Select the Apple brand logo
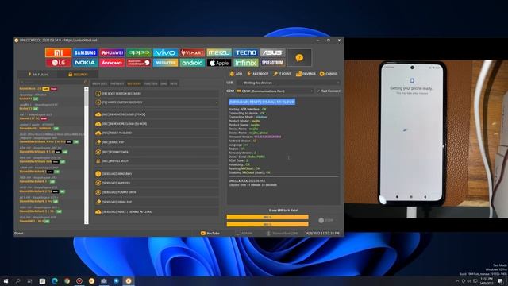 tap(219, 63)
